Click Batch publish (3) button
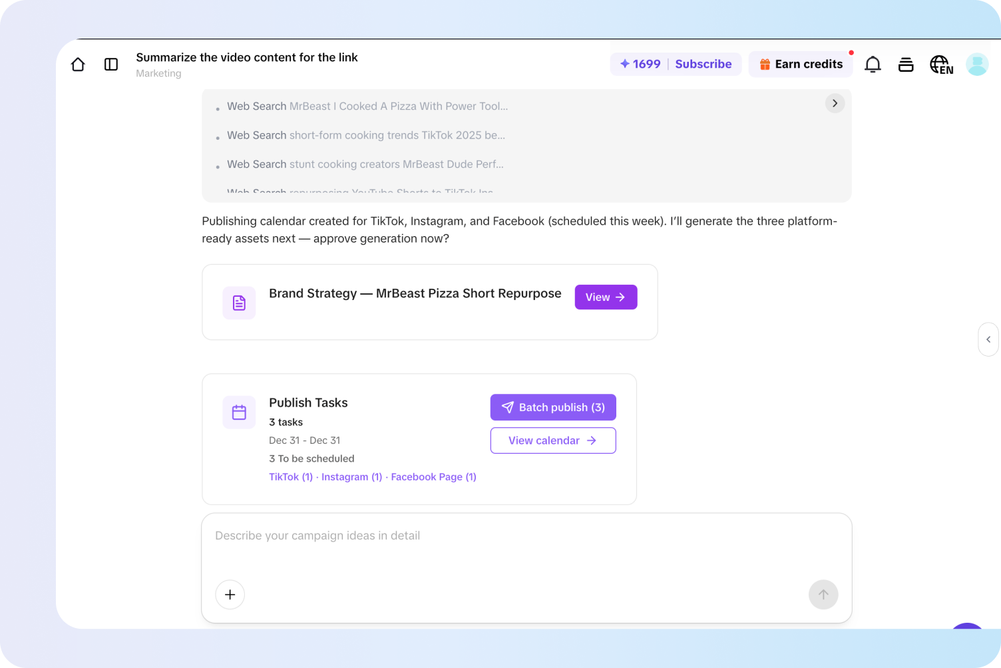This screenshot has width=1001, height=668. pyautogui.click(x=553, y=407)
